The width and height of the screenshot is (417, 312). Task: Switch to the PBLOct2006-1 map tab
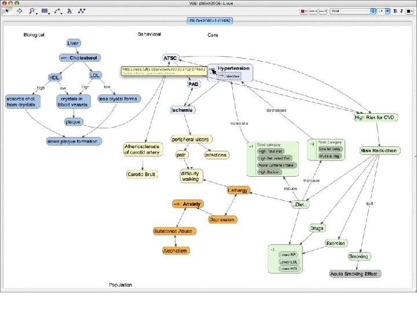click(x=210, y=21)
